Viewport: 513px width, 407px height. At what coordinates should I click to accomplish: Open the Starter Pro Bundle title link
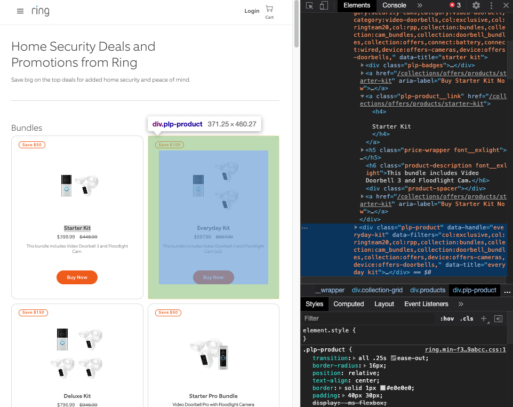[213, 396]
